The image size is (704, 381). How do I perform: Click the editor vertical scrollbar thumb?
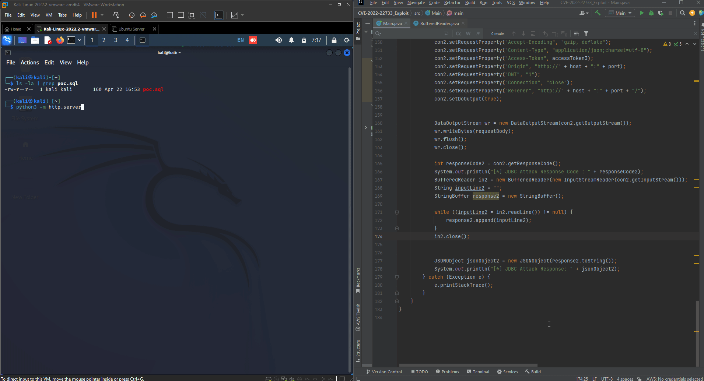(697, 333)
